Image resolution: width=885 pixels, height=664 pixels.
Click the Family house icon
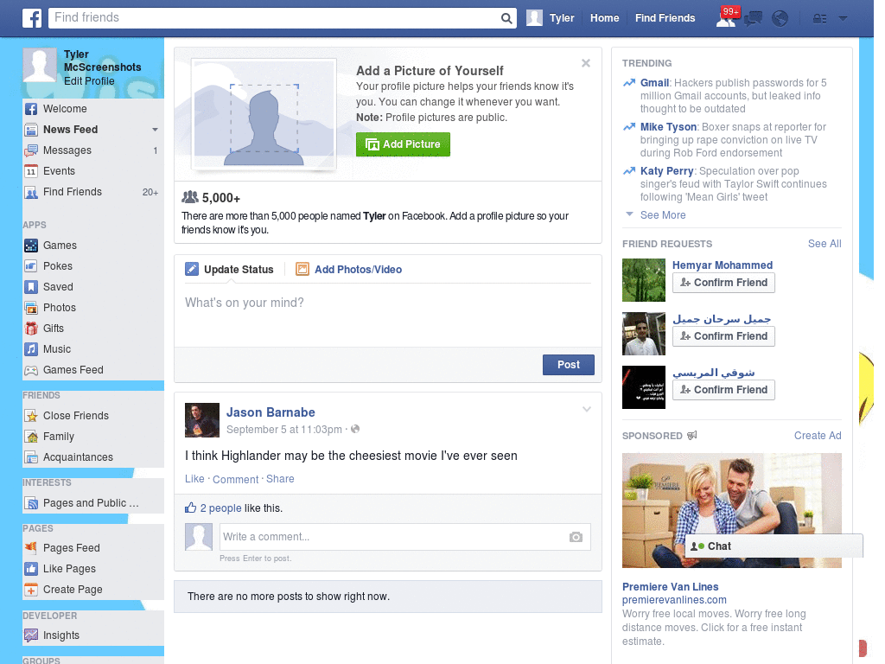coord(31,437)
